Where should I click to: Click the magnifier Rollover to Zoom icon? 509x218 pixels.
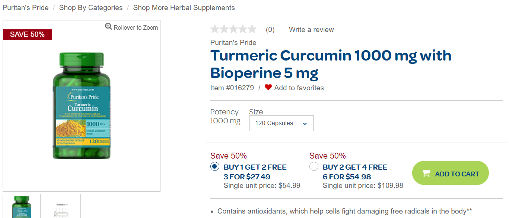pyautogui.click(x=108, y=26)
